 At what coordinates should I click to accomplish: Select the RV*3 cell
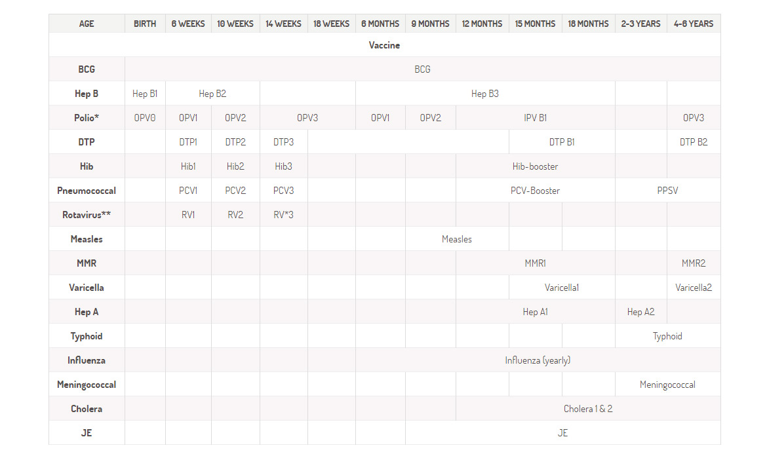tap(283, 215)
